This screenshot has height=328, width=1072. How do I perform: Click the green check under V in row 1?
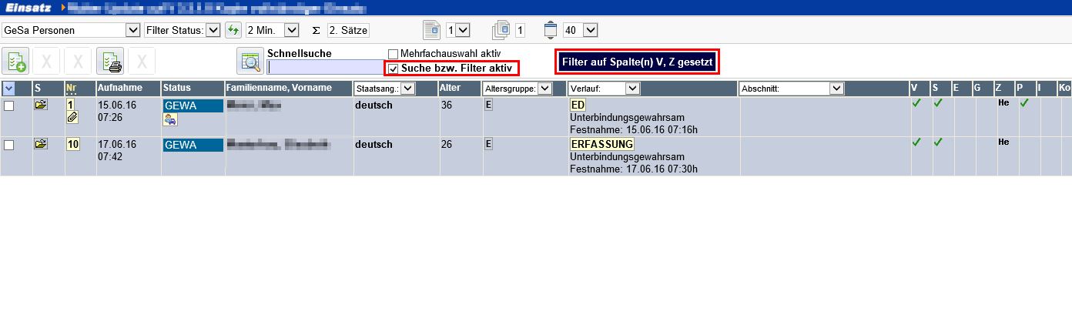click(x=916, y=103)
